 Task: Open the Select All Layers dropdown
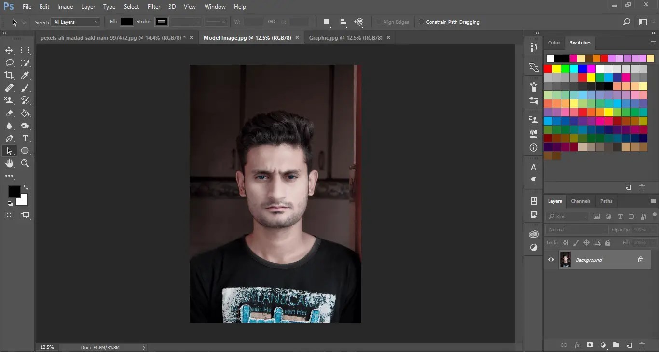point(76,22)
